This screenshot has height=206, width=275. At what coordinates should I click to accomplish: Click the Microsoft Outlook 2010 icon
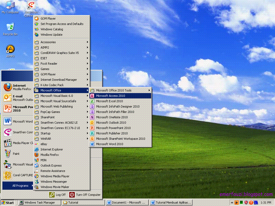pyautogui.click(x=92, y=123)
